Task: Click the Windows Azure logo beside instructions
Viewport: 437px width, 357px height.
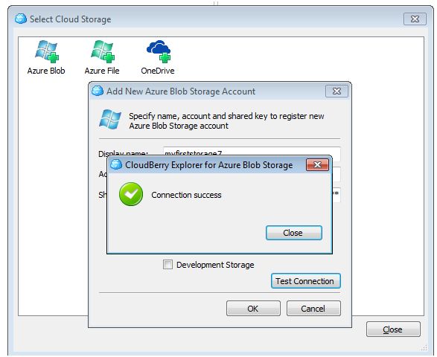Action: 110,120
